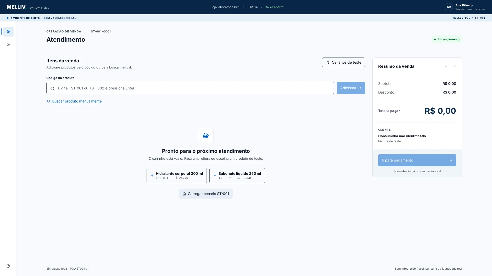The height and width of the screenshot is (276, 492).
Task: Click Somente dinheiro · simulação local note
Action: pos(417,171)
